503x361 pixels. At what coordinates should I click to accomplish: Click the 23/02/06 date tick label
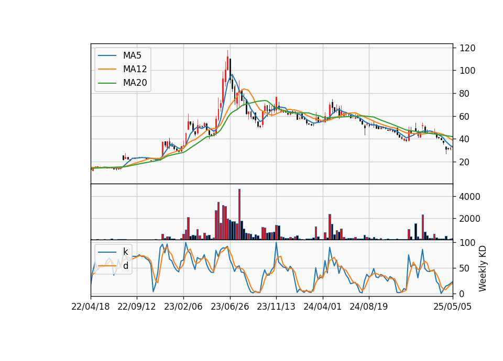(183, 307)
